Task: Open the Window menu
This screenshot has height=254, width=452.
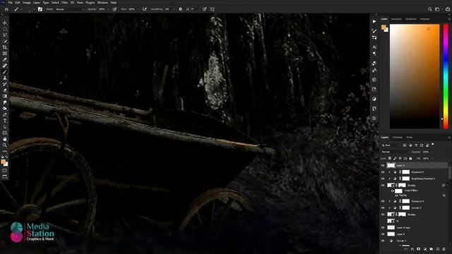Action: 102,3
